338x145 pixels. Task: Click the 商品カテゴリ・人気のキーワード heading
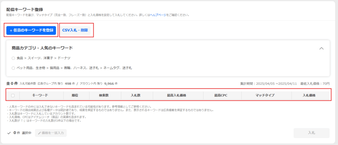point(42,48)
